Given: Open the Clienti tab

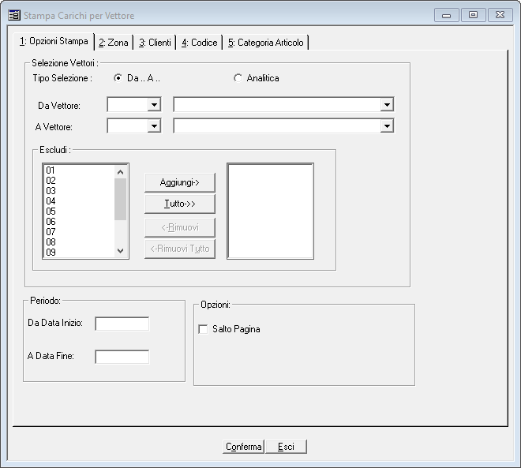Looking at the screenshot, I should (x=155, y=43).
